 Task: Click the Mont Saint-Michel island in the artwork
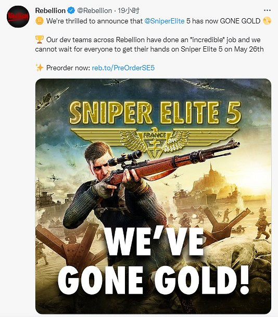210,180
